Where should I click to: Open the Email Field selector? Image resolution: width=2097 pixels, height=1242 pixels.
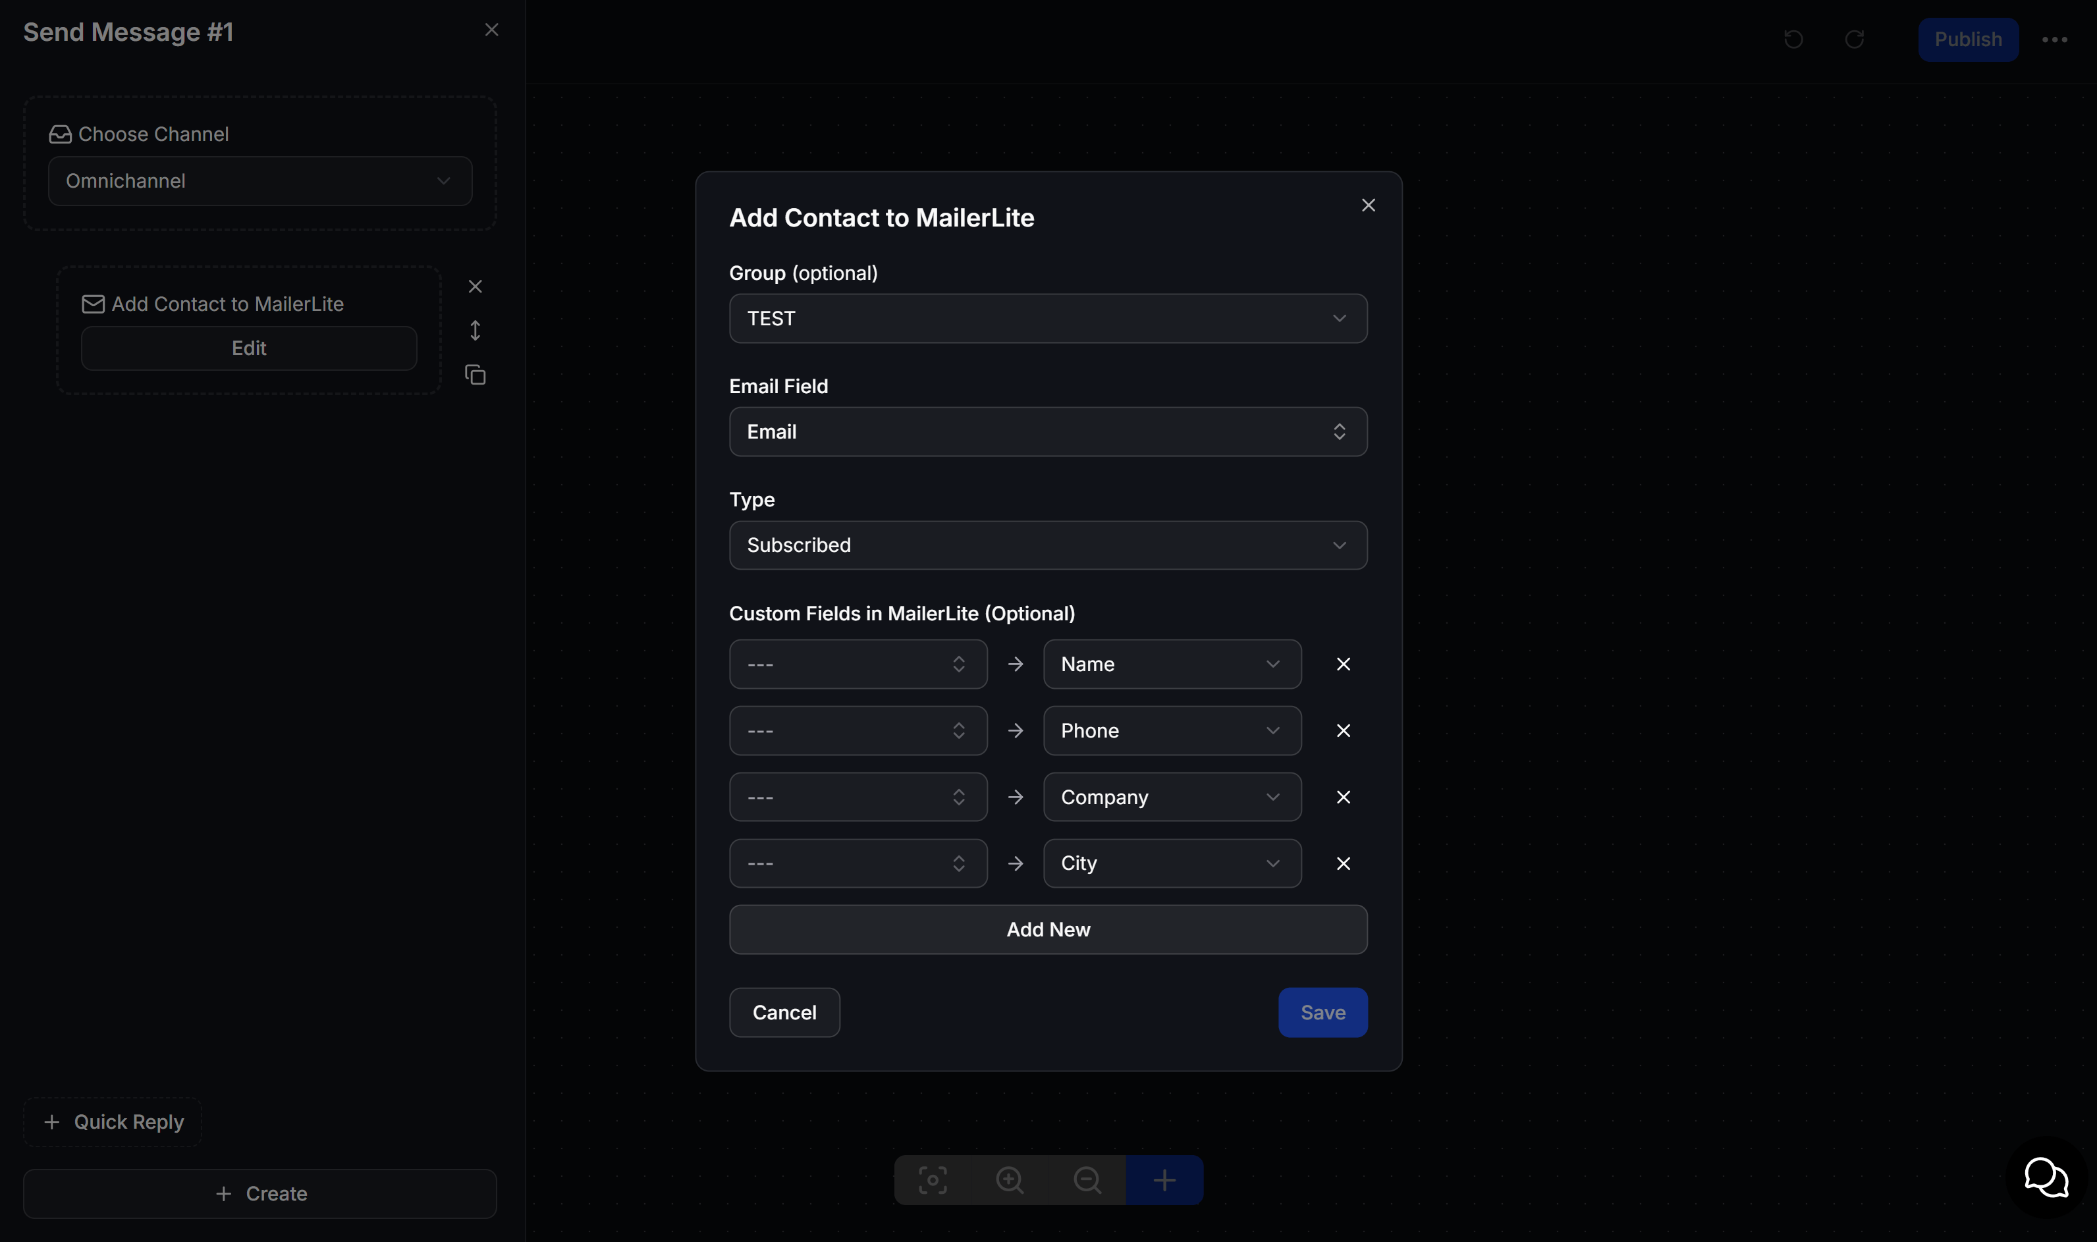[1048, 432]
